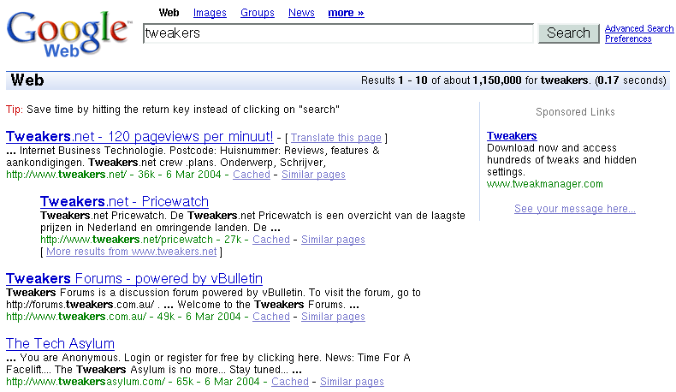Open the Images search tab
Viewport: 676px width, 392px height.
click(x=210, y=13)
